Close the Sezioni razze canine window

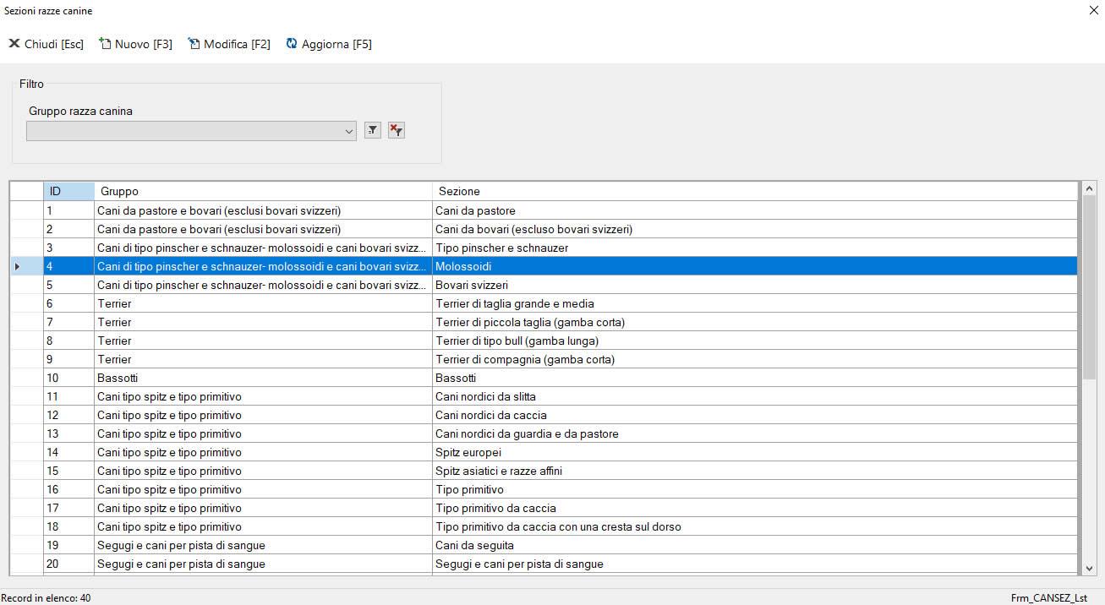[1092, 11]
